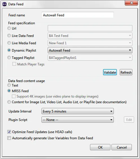Choose the Live Data Feed option

9,36
